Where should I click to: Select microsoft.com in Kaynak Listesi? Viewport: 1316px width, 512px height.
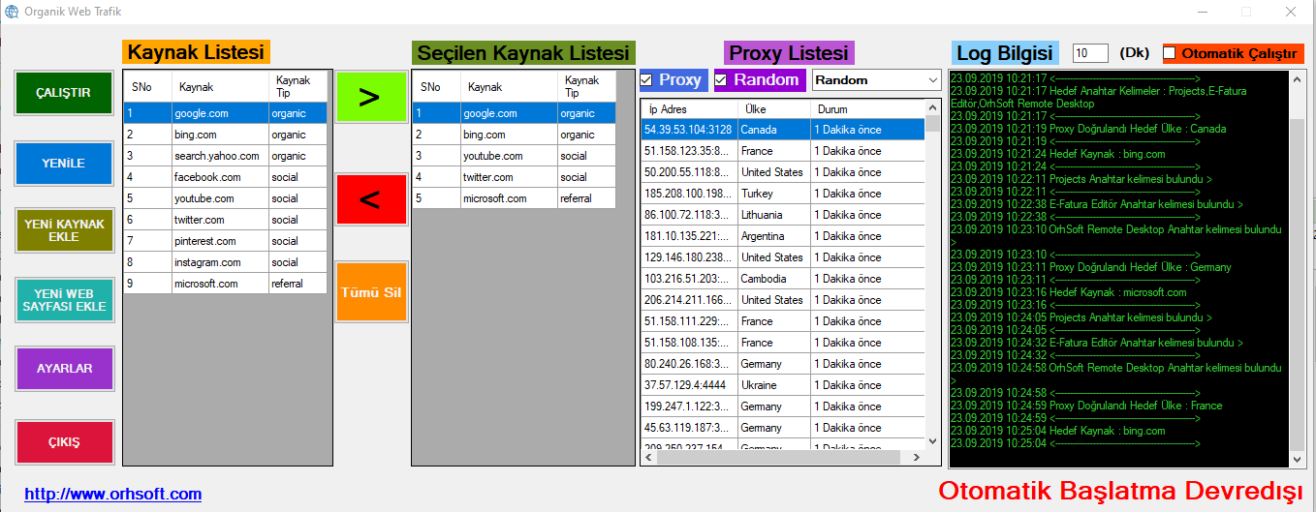225,284
